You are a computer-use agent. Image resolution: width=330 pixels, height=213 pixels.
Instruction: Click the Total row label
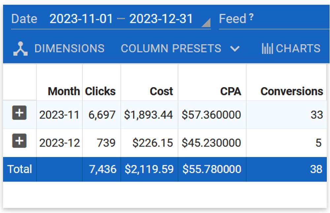[x=20, y=169]
